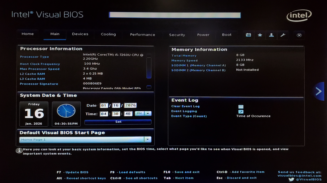327x183 pixels.
Task: Open the AM/PM dropdown arrow
Action: coord(148,113)
